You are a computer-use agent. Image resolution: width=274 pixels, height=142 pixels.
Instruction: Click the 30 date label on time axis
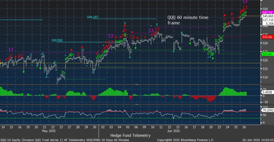pyautogui.click(x=94, y=127)
